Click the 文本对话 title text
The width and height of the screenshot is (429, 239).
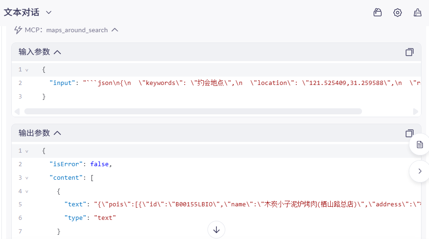tap(22, 13)
